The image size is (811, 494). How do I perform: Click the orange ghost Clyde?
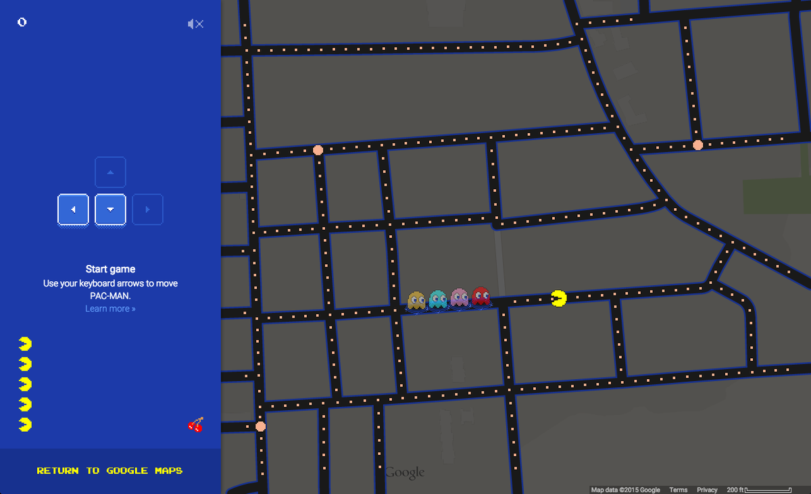[x=416, y=300]
